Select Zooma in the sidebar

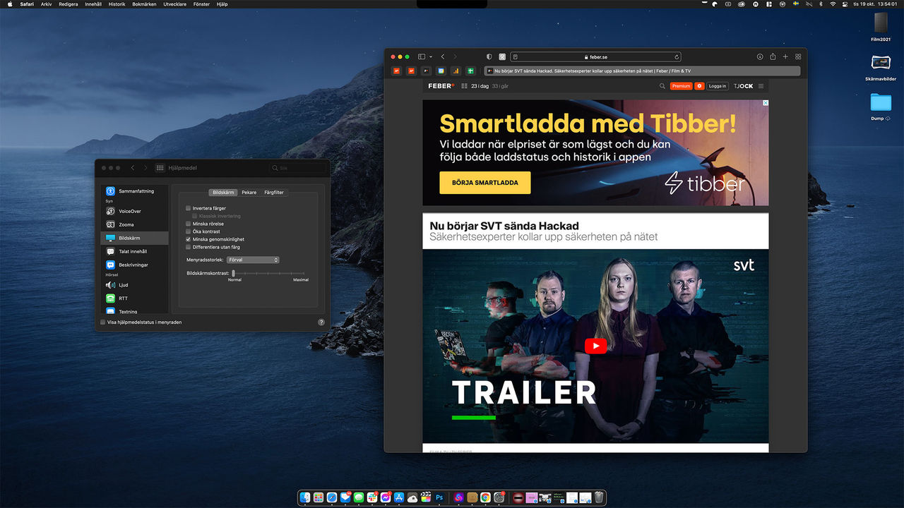(134, 224)
